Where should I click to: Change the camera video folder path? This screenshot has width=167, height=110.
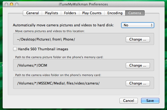(138, 83)
